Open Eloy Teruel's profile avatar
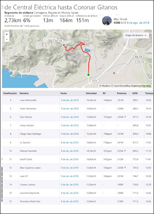Image resolution: width=154 pixels, height=214 pixels. [x=107, y=21]
